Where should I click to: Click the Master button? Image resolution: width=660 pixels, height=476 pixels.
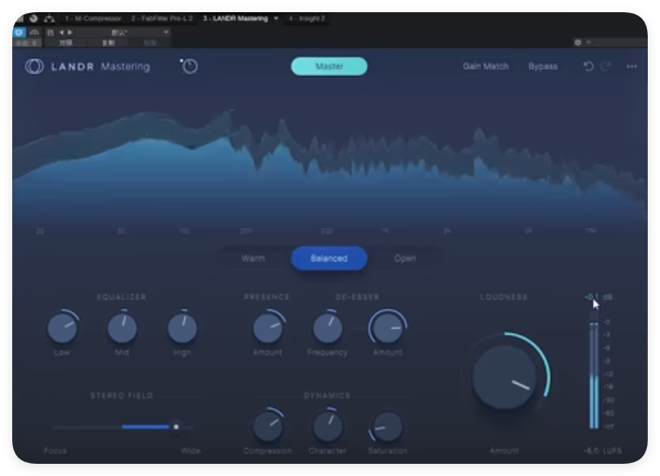point(329,66)
